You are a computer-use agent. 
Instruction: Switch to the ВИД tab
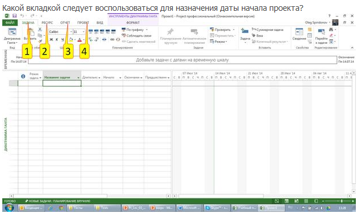pyautogui.click(x=100, y=23)
